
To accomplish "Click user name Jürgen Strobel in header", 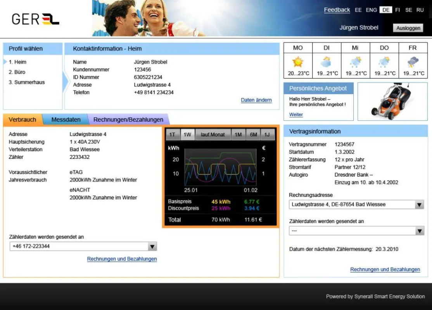I will pyautogui.click(x=359, y=28).
